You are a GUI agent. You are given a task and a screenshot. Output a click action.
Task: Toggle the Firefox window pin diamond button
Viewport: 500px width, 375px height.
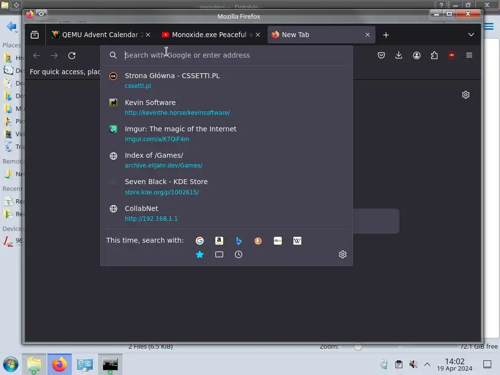41,14
